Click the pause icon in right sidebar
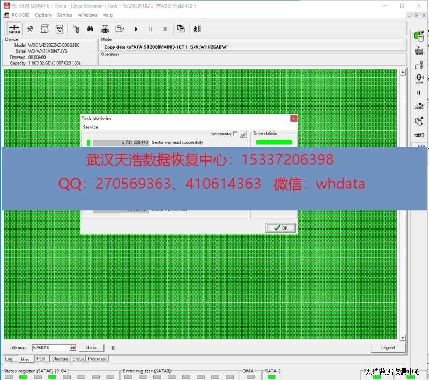The height and width of the screenshot is (380, 429). tap(419, 93)
